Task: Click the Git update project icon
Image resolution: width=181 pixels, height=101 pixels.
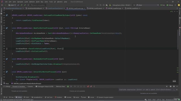Action: pos(18,5)
